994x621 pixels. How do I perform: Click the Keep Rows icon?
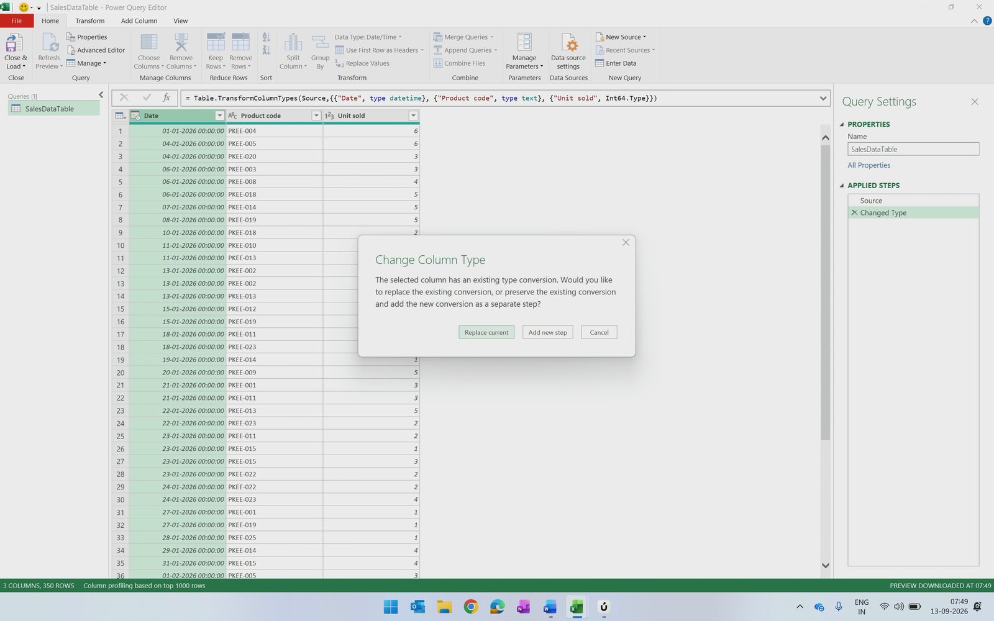[x=216, y=42]
